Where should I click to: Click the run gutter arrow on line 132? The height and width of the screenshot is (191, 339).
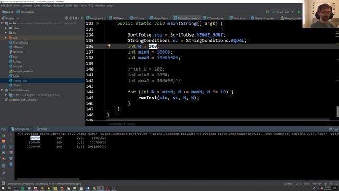97,23
